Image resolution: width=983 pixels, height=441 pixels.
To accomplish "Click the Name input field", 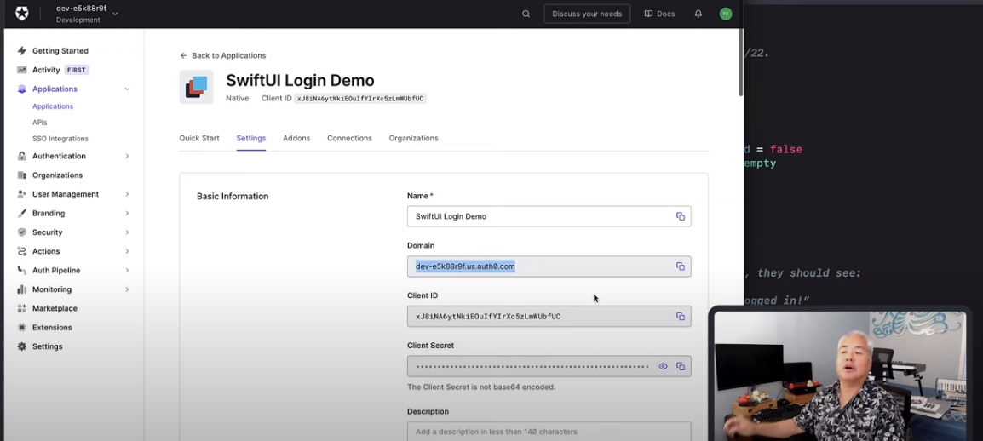I will click(x=549, y=216).
